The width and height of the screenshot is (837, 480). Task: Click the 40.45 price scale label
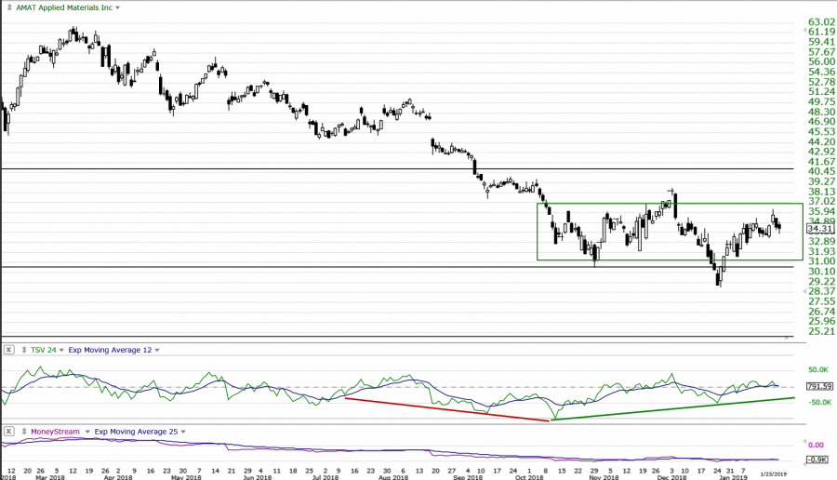click(821, 171)
